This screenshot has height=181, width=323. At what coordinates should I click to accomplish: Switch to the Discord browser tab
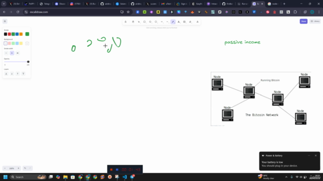coord(60,4)
